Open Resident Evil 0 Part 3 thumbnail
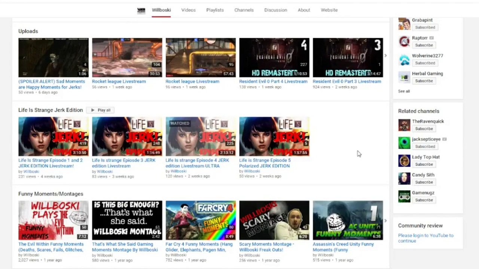 pos(348,58)
